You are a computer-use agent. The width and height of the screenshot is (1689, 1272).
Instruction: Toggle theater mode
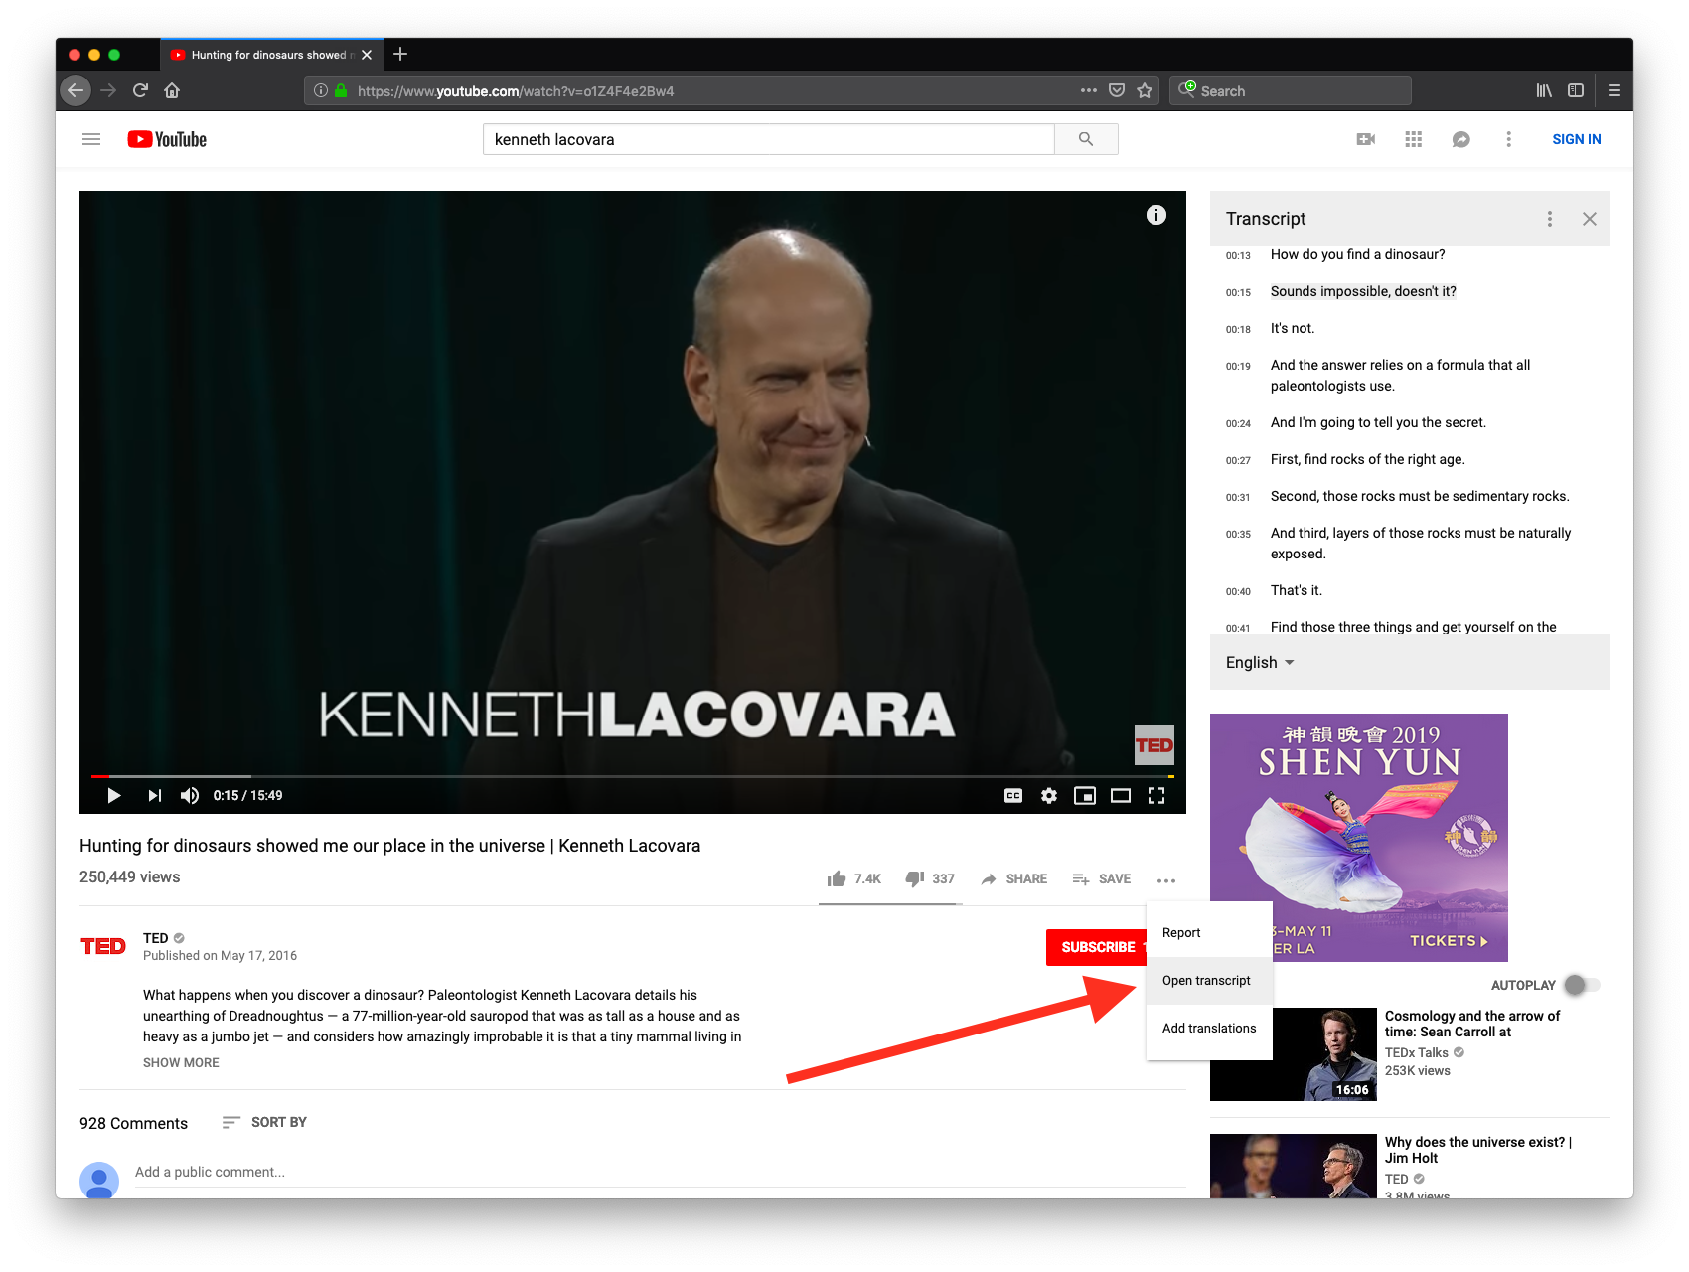pyautogui.click(x=1121, y=795)
